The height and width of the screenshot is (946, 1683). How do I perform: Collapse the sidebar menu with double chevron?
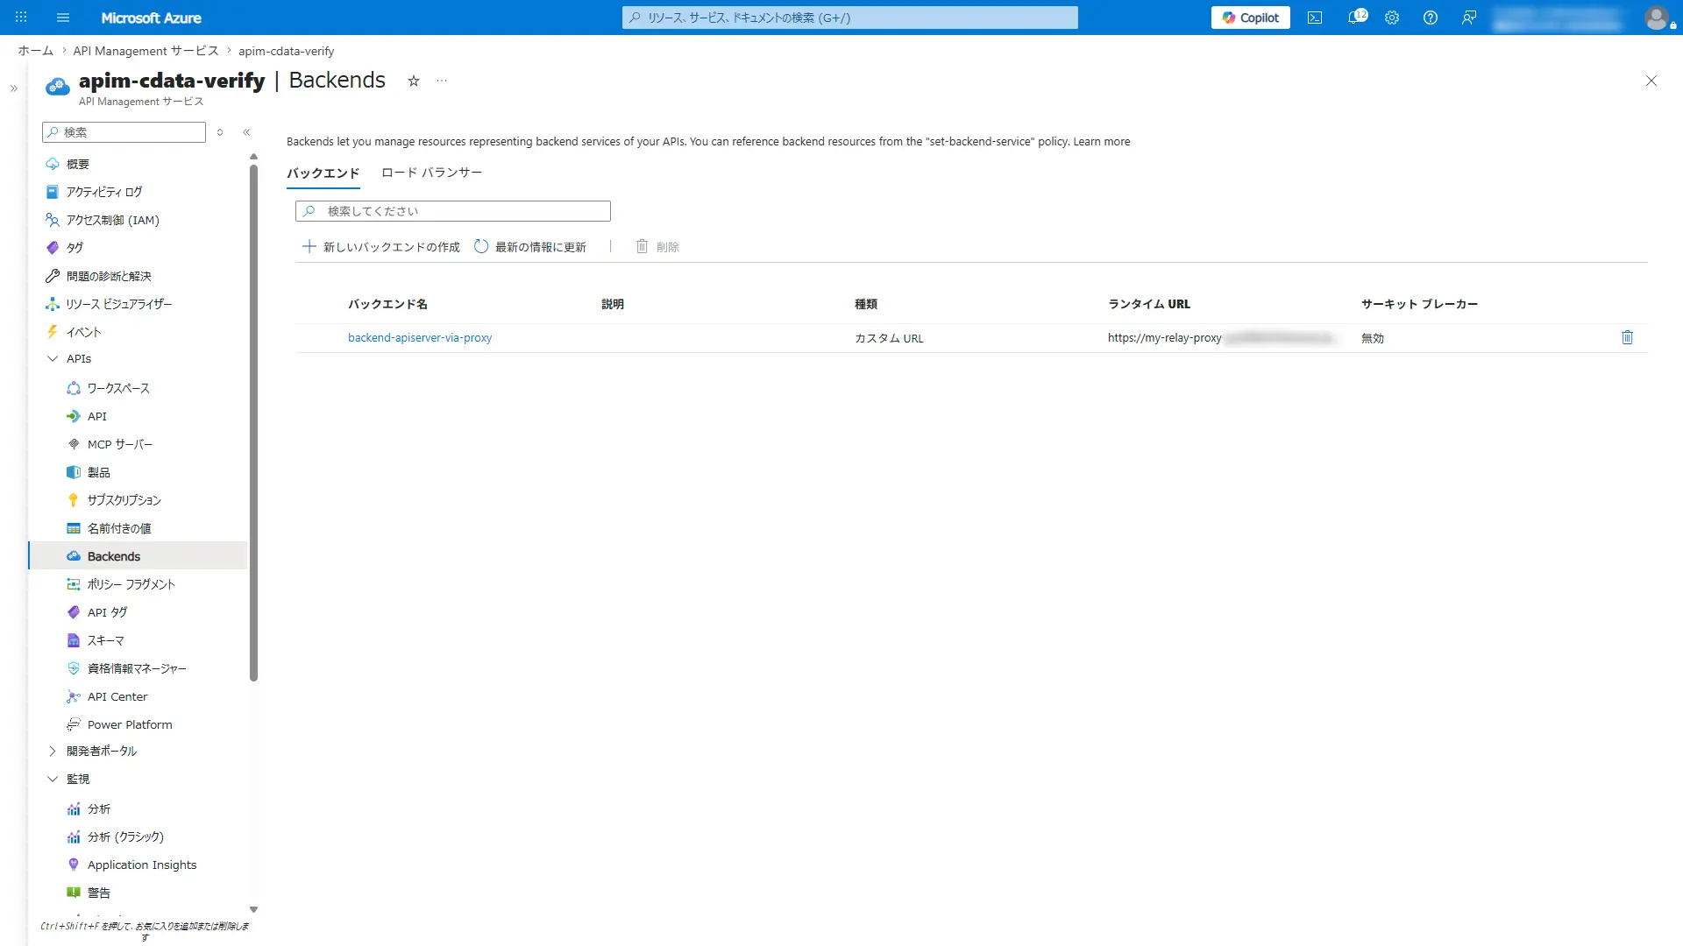[246, 132]
